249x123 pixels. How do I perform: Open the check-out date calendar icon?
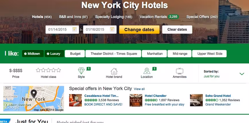point(112,29)
